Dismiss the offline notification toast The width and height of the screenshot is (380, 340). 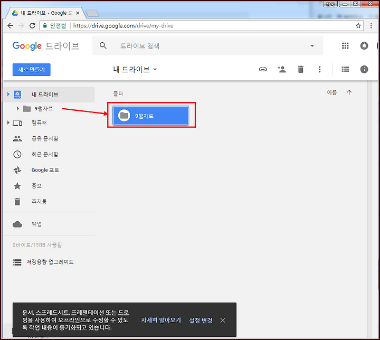(223, 320)
